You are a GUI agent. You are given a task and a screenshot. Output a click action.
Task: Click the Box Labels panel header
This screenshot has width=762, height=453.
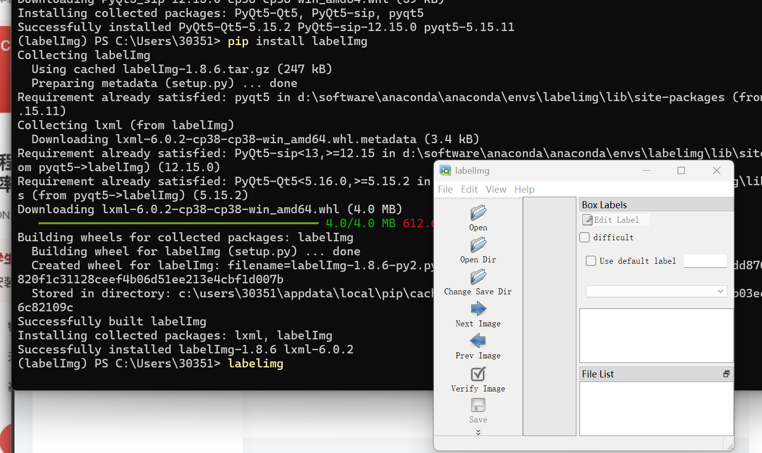pos(656,205)
